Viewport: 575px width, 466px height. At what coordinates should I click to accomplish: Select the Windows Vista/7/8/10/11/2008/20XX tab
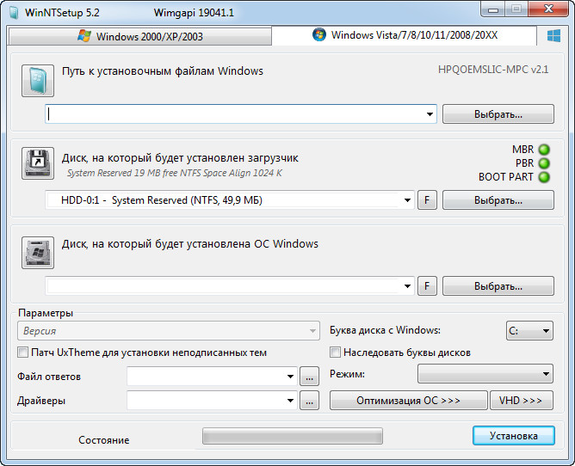pos(405,35)
